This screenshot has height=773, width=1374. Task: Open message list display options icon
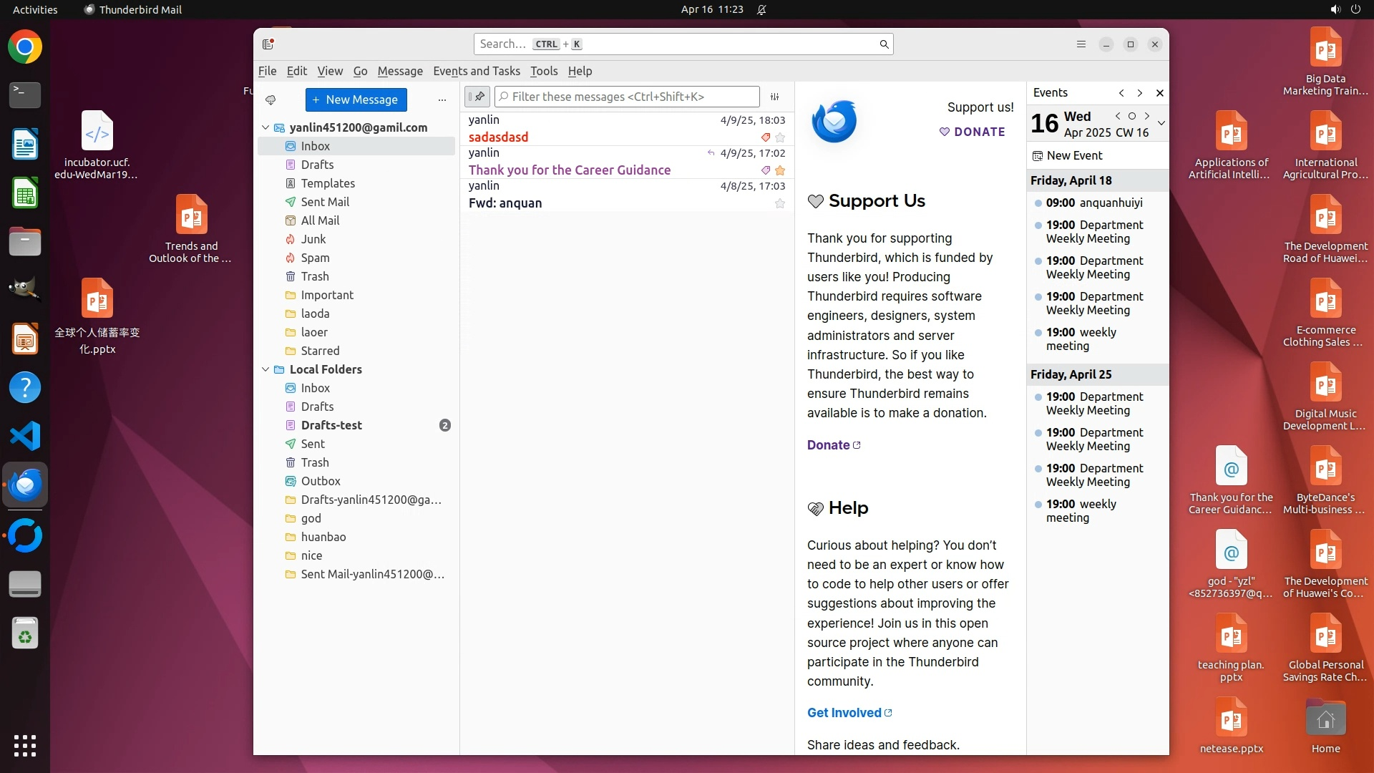click(x=774, y=97)
